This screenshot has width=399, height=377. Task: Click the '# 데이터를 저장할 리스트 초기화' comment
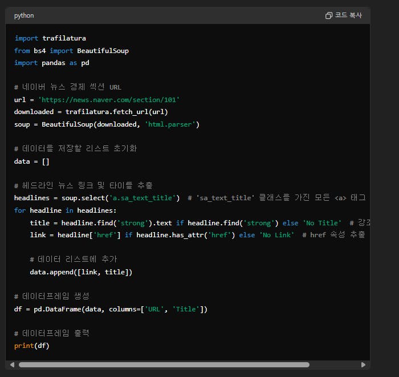pyautogui.click(x=76, y=148)
